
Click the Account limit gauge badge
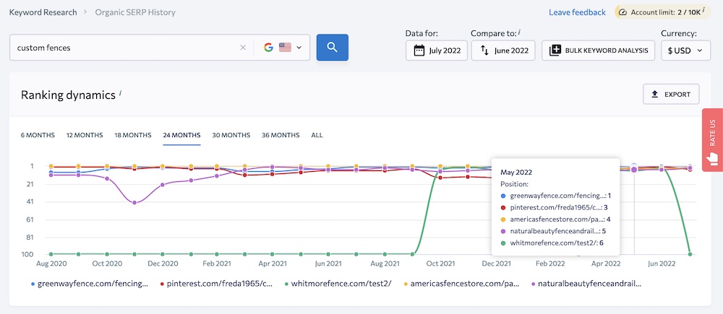pyautogui.click(x=662, y=12)
